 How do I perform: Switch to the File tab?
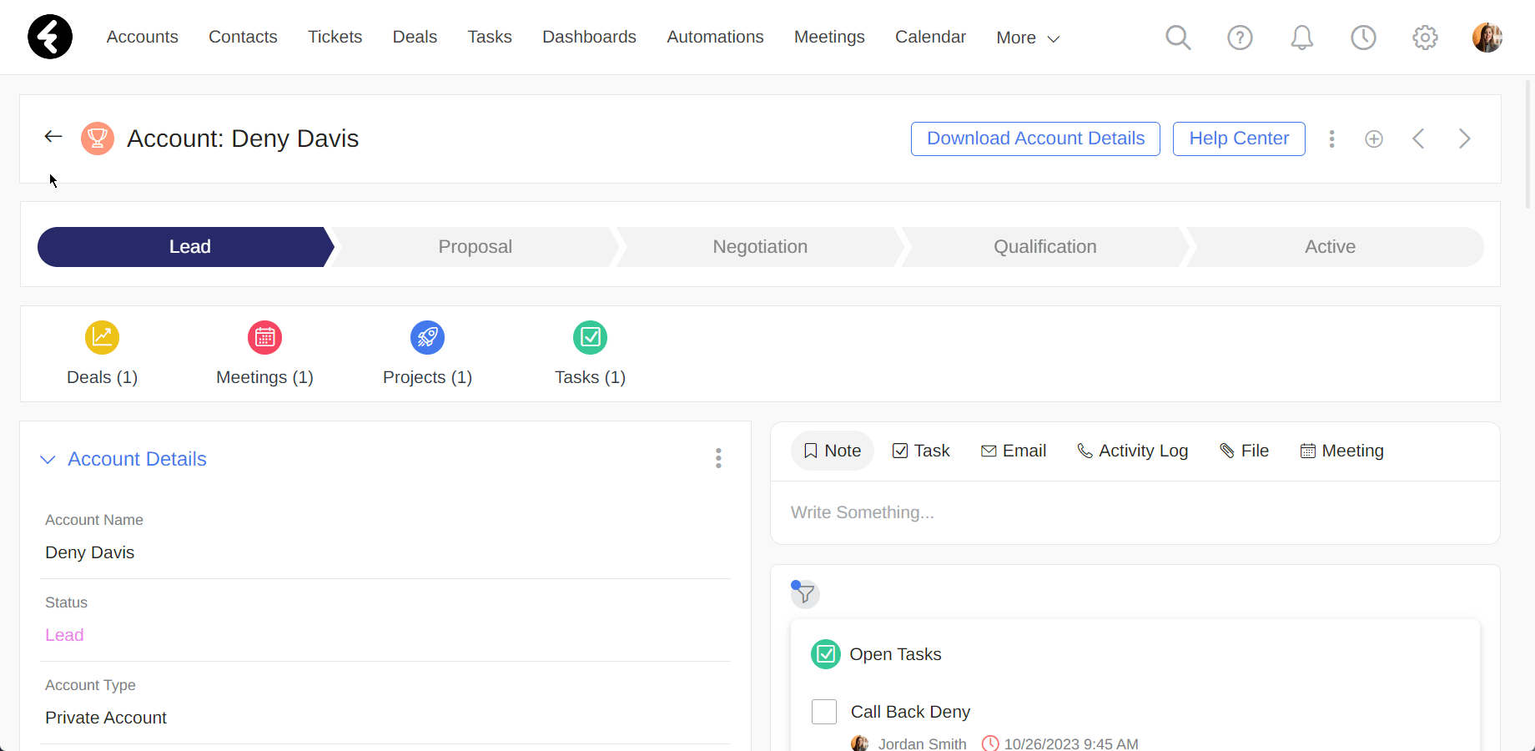coord(1245,451)
